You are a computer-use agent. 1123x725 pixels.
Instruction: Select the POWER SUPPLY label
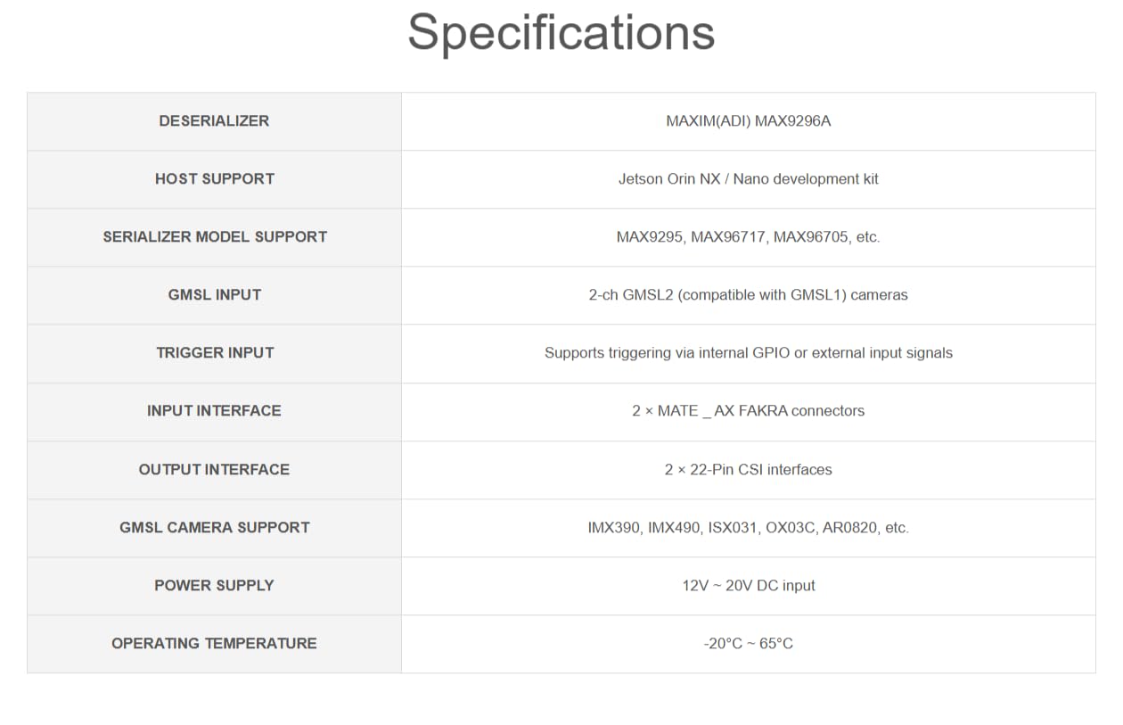[214, 586]
